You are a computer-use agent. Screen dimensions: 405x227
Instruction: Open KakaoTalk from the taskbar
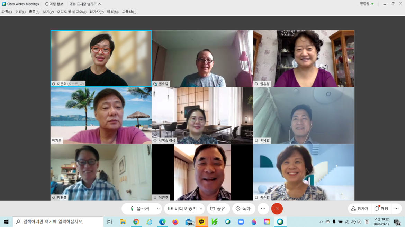[201, 222]
